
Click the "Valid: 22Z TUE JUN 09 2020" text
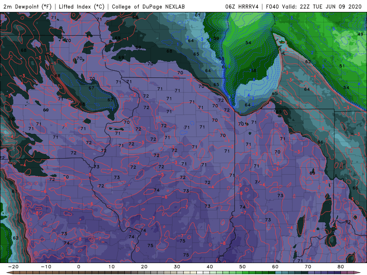tap(322, 6)
